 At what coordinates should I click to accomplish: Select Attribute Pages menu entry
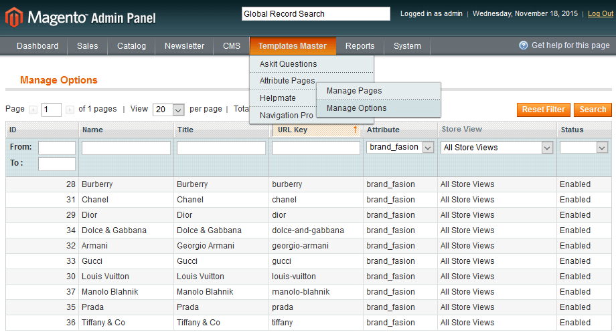[x=287, y=81]
